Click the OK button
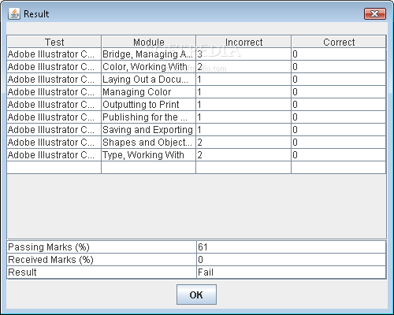 coord(196,295)
